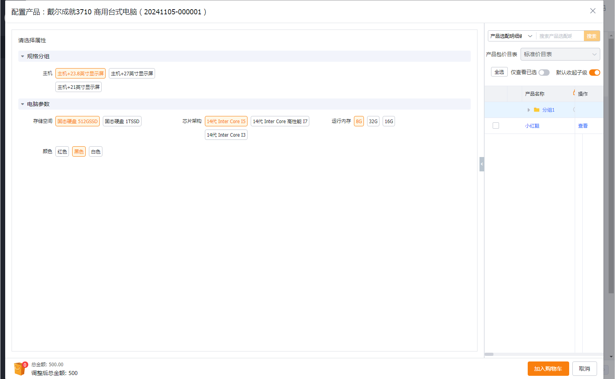Image resolution: width=615 pixels, height=379 pixels.
Task: Click 查看 link for 小红鞋
Action: point(583,126)
